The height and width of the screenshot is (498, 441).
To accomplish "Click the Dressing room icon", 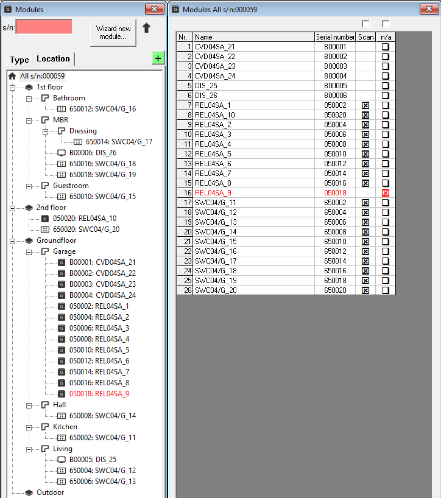I will click(x=61, y=131).
